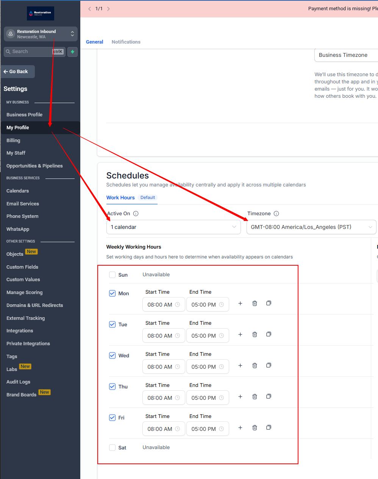Screen dimensions: 378x479
Task: Delete Tuesday's working hours with the trash icon
Action: click(x=255, y=335)
